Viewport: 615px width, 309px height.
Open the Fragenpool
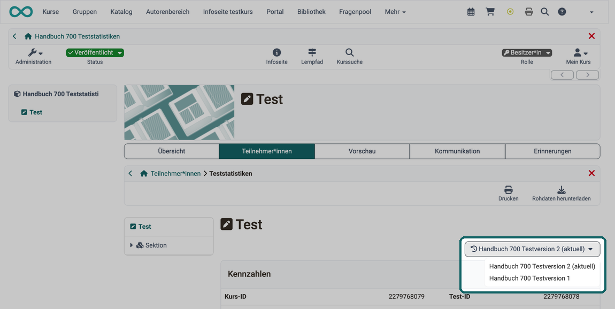355,12
